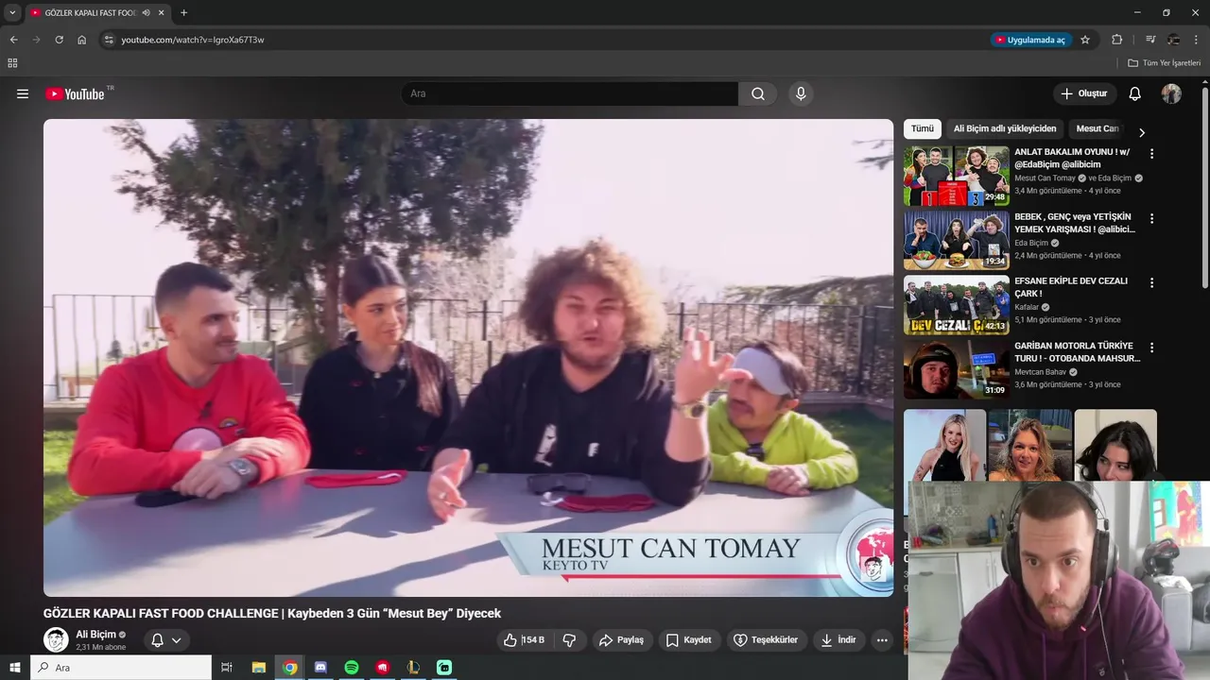This screenshot has width=1210, height=680.
Task: Open File Explorer from the taskbar
Action: (x=259, y=668)
